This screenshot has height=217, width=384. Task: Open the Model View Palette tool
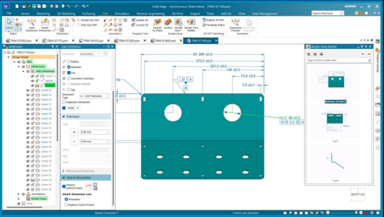coord(191,25)
